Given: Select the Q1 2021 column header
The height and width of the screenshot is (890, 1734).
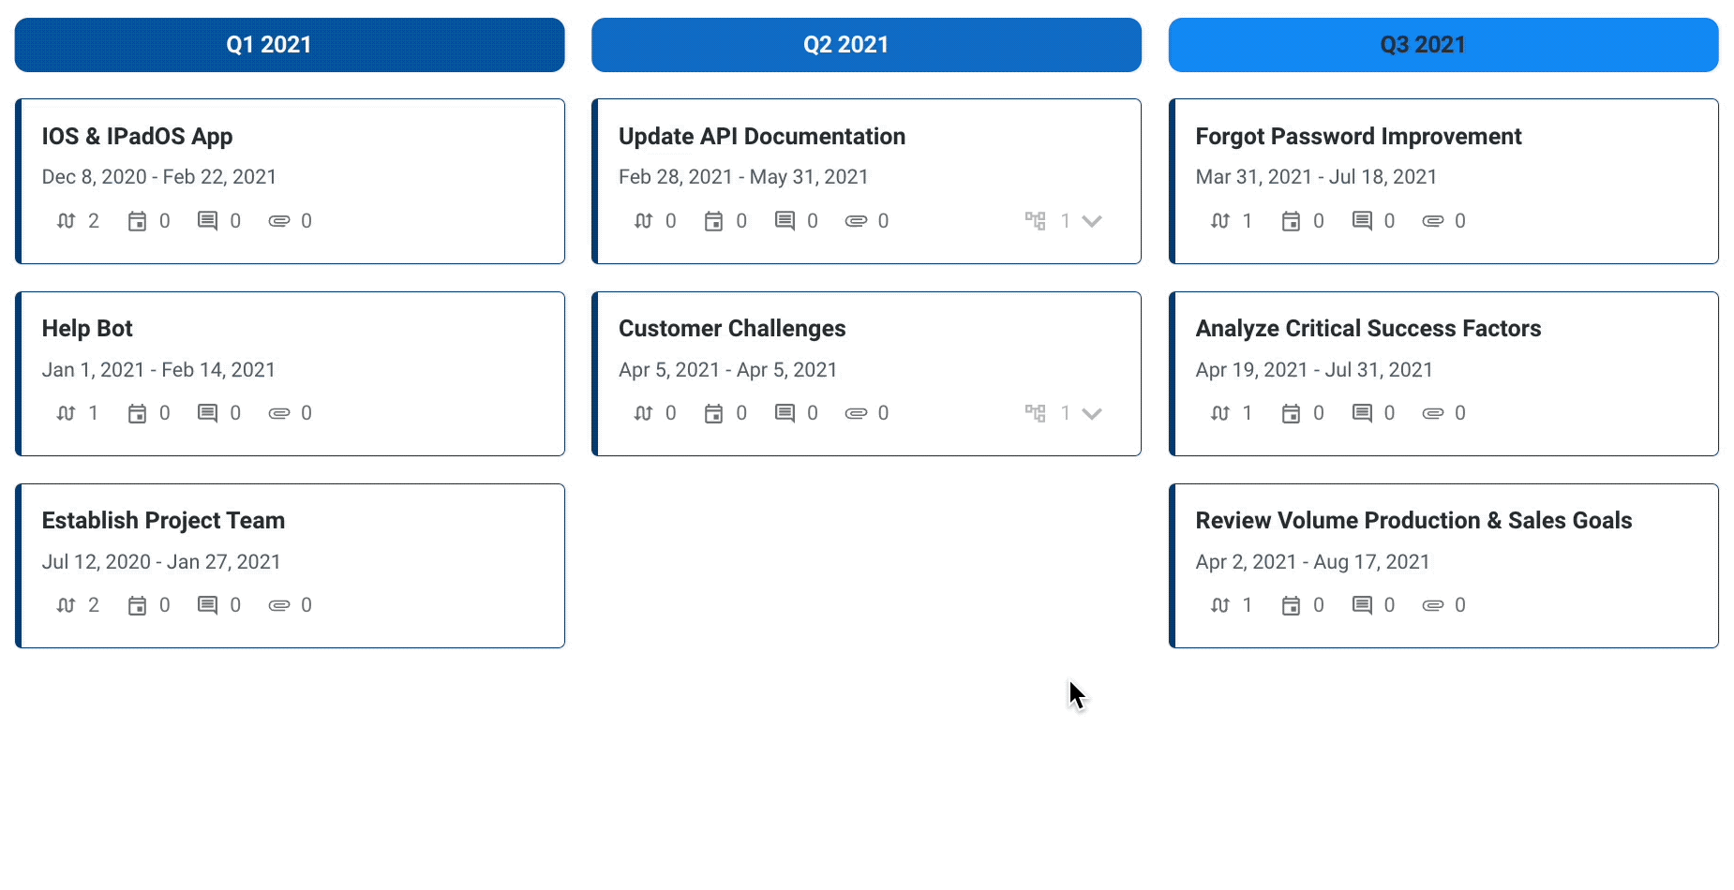Looking at the screenshot, I should 290,45.
